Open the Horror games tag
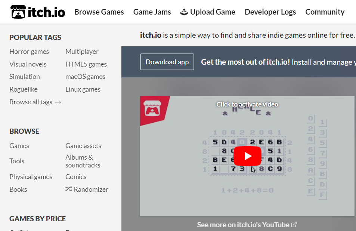The height and width of the screenshot is (231, 356). [29, 52]
